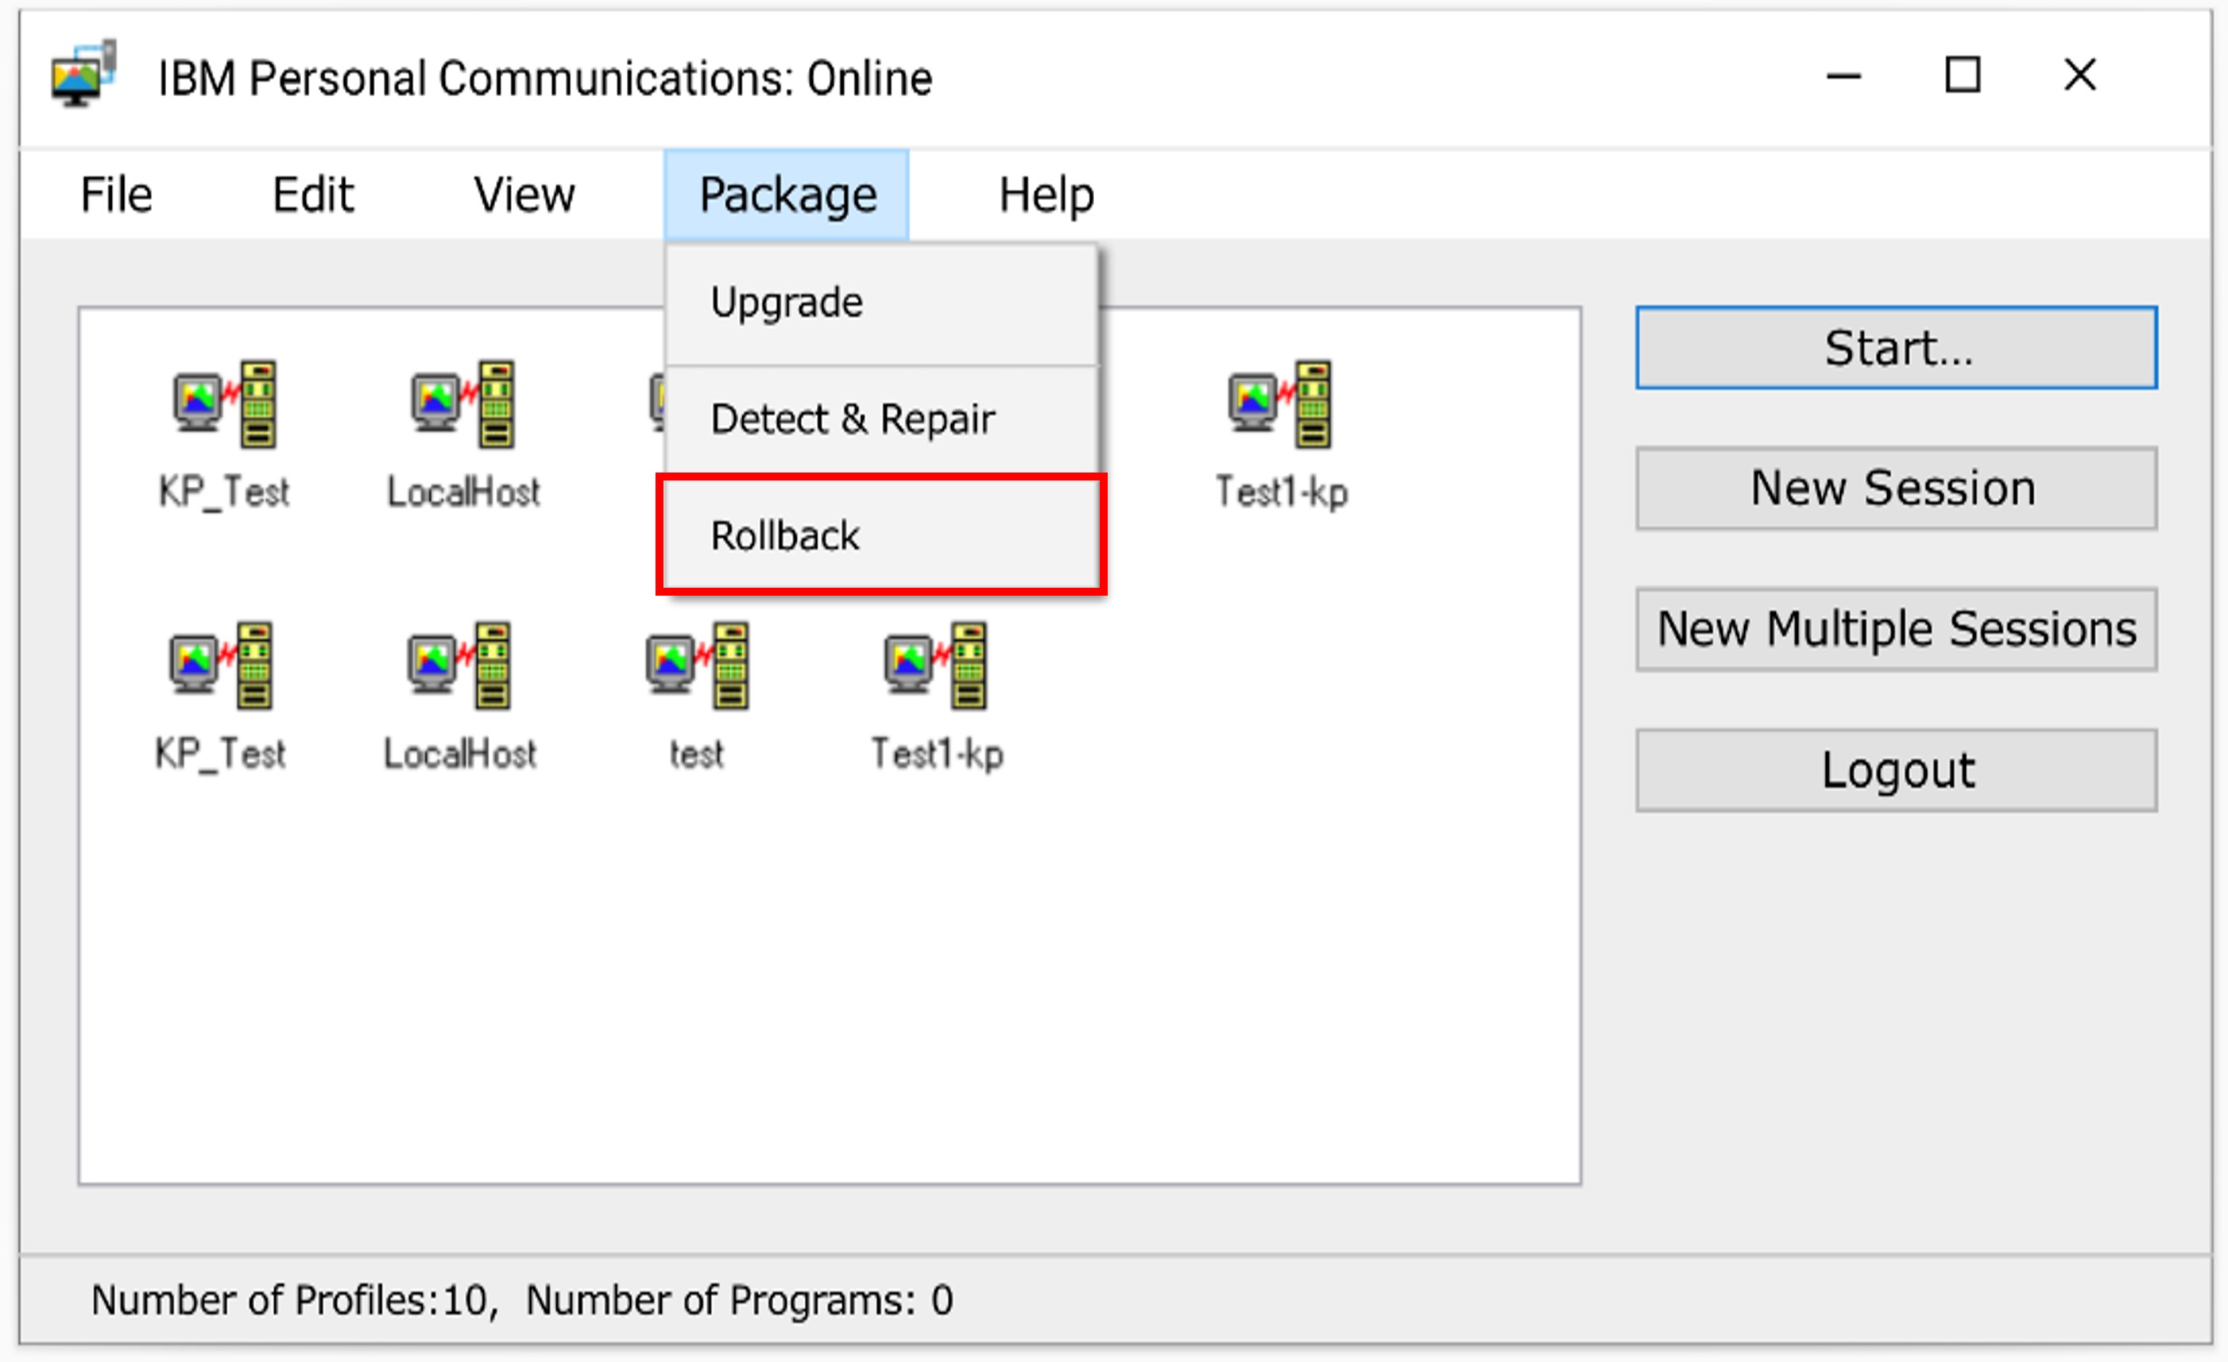Click the New Multiple Sessions button
The height and width of the screenshot is (1362, 2228).
coord(1895,629)
